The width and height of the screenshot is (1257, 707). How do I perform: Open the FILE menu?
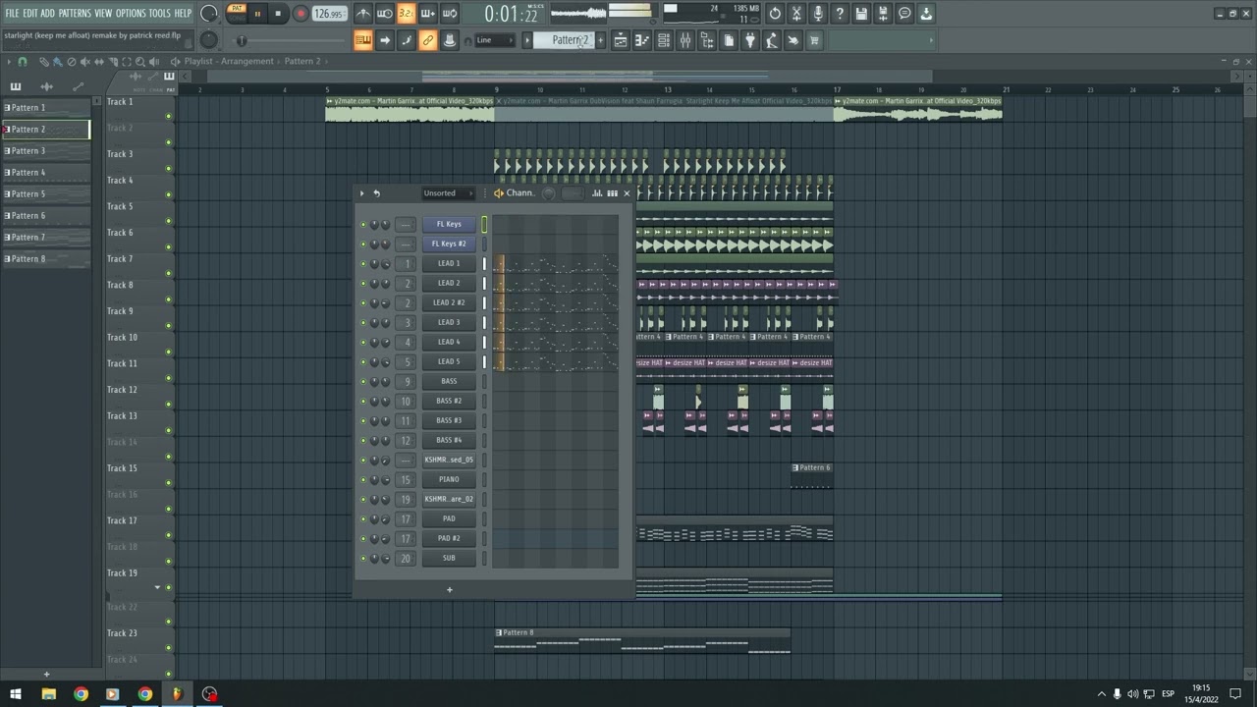tap(12, 13)
